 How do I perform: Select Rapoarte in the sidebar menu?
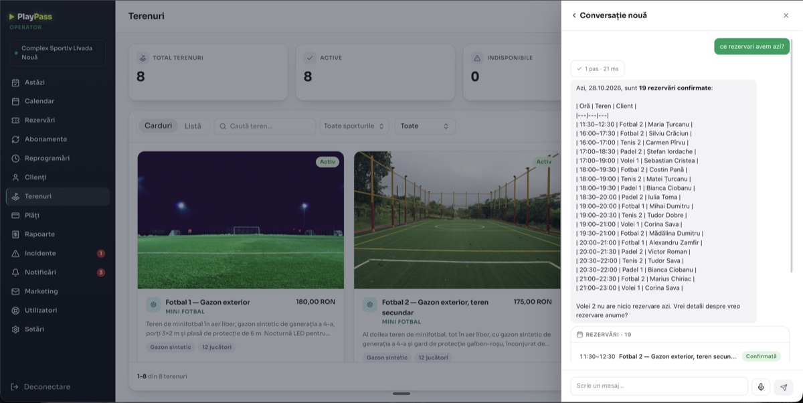point(58,234)
